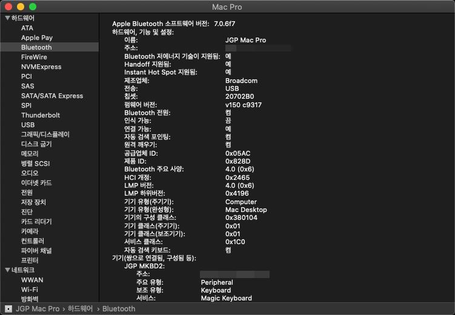
Task: Select Apple Pay in the sidebar
Action: click(x=37, y=38)
